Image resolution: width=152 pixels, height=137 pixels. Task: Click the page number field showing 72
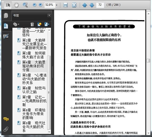tap(100, 5)
